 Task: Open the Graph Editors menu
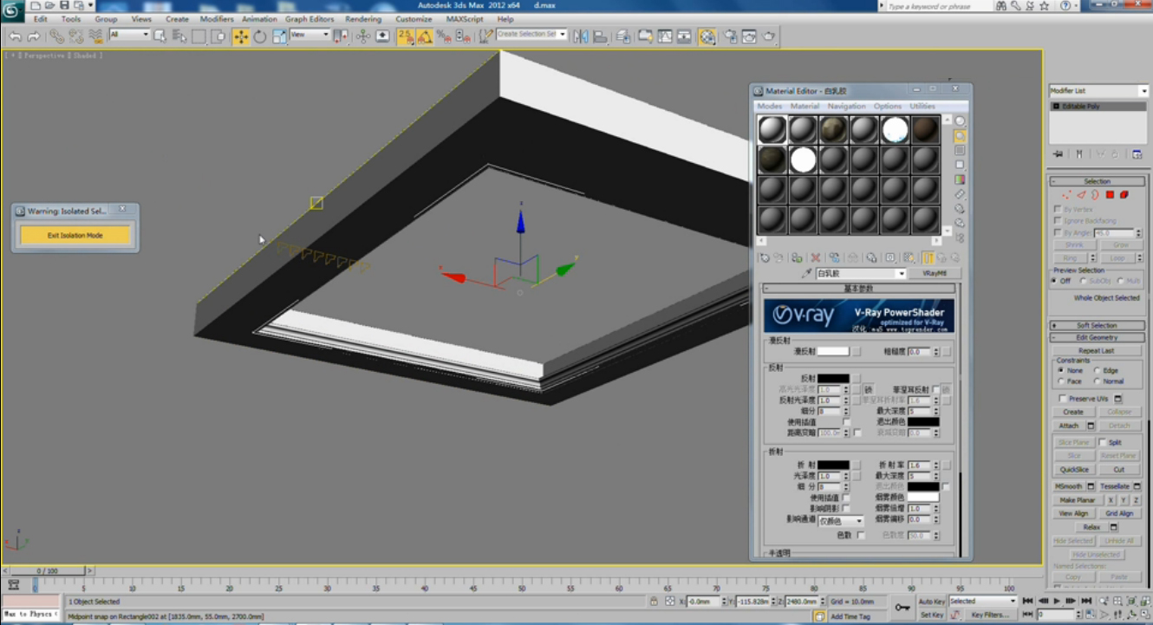(x=309, y=18)
